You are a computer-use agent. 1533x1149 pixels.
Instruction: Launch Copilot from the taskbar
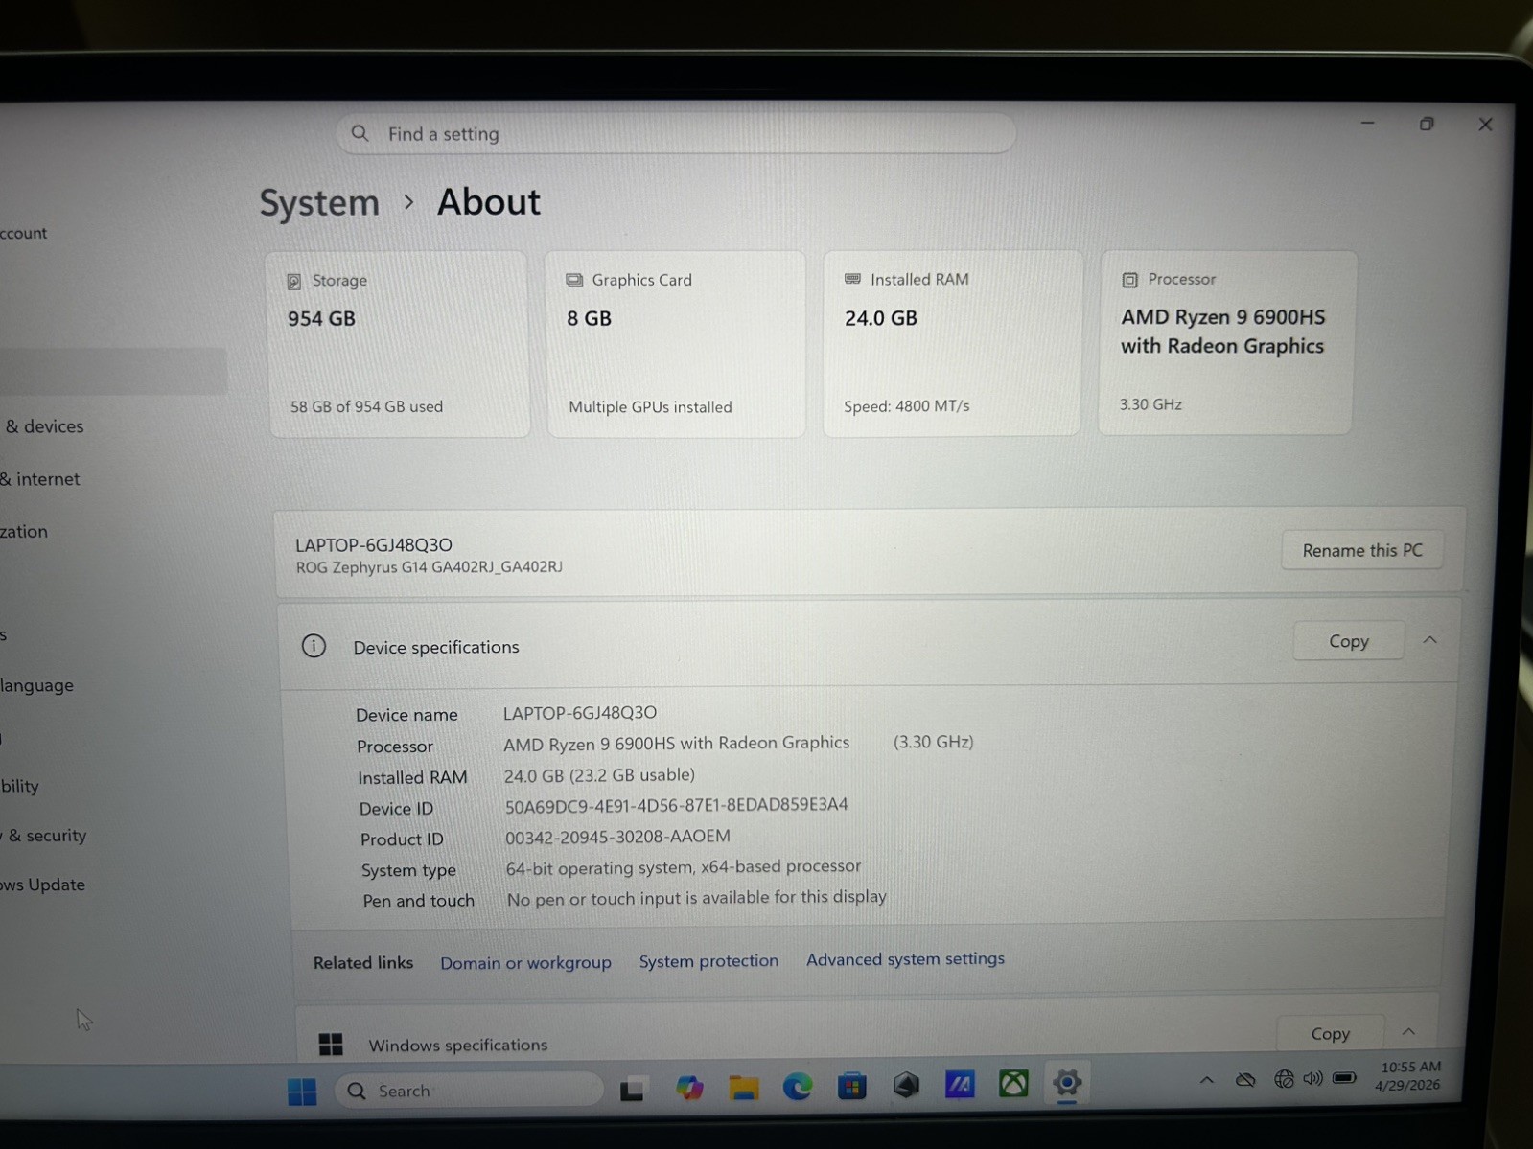(x=689, y=1088)
